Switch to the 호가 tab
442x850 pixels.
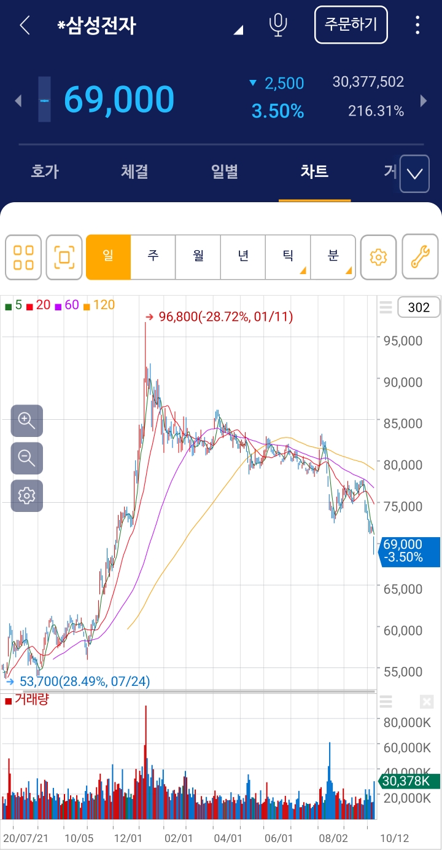[x=45, y=171]
